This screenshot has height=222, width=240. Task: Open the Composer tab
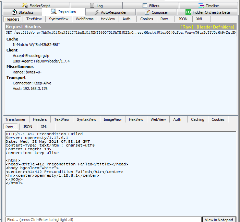156,12
